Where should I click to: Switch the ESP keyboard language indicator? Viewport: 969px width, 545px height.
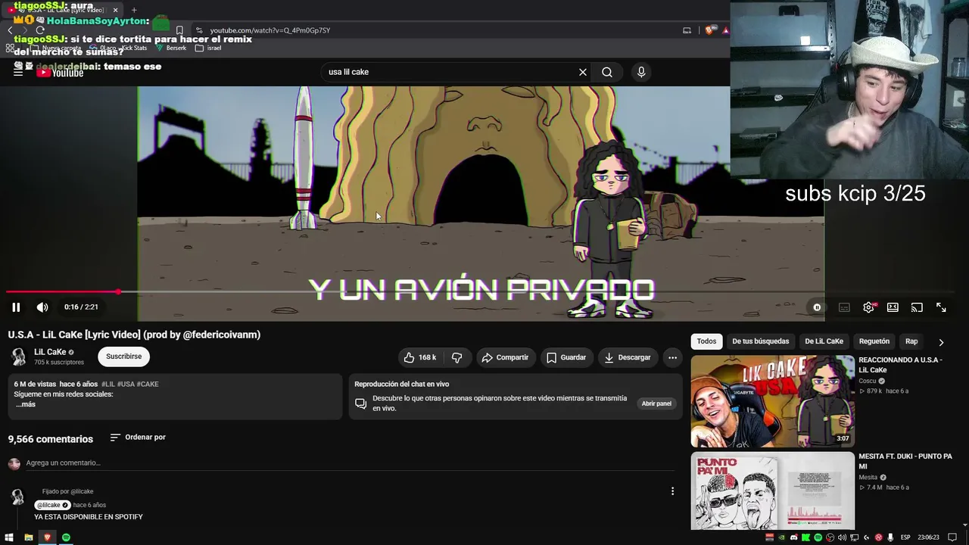click(905, 537)
